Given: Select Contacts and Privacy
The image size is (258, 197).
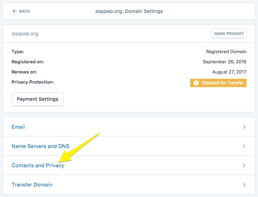Looking at the screenshot, I should (x=38, y=166).
